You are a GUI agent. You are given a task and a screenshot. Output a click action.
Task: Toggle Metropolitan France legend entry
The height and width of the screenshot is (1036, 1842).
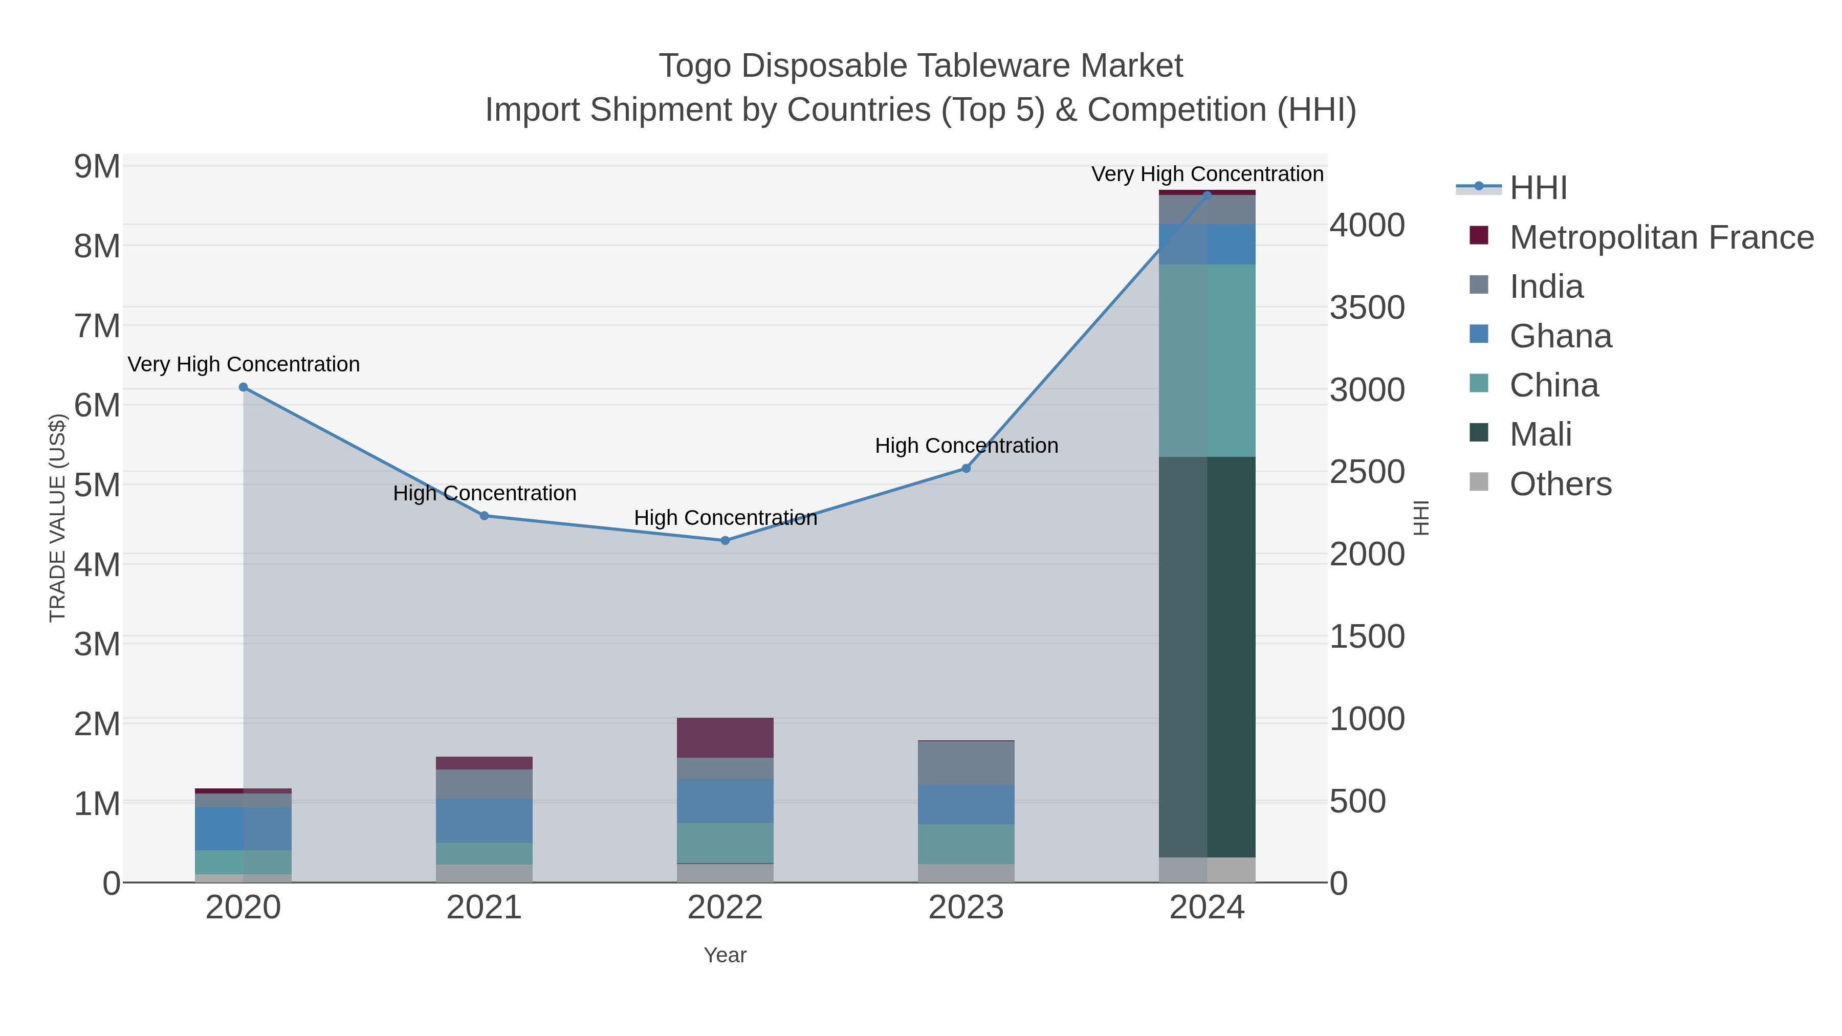coord(1641,237)
